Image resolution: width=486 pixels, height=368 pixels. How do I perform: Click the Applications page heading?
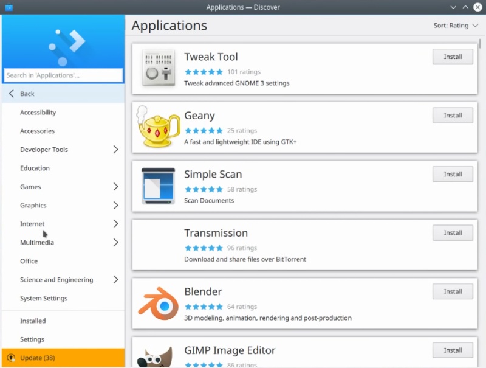[169, 26]
